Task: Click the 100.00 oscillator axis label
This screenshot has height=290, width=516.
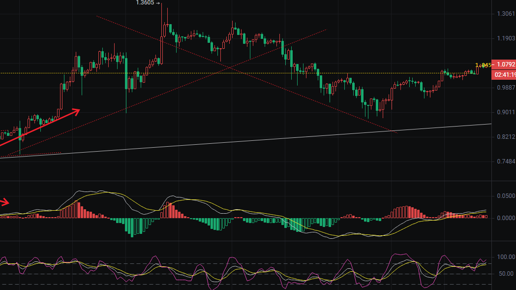Action: (506, 257)
